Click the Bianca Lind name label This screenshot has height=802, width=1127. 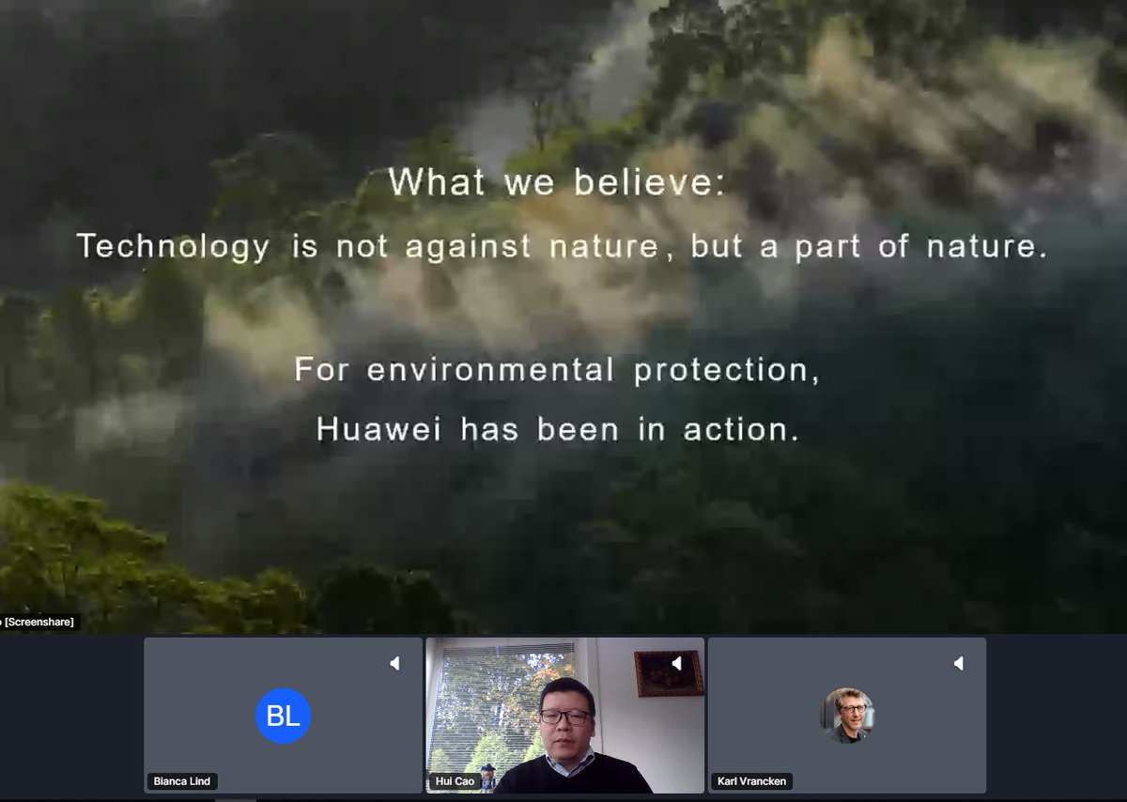tap(182, 781)
